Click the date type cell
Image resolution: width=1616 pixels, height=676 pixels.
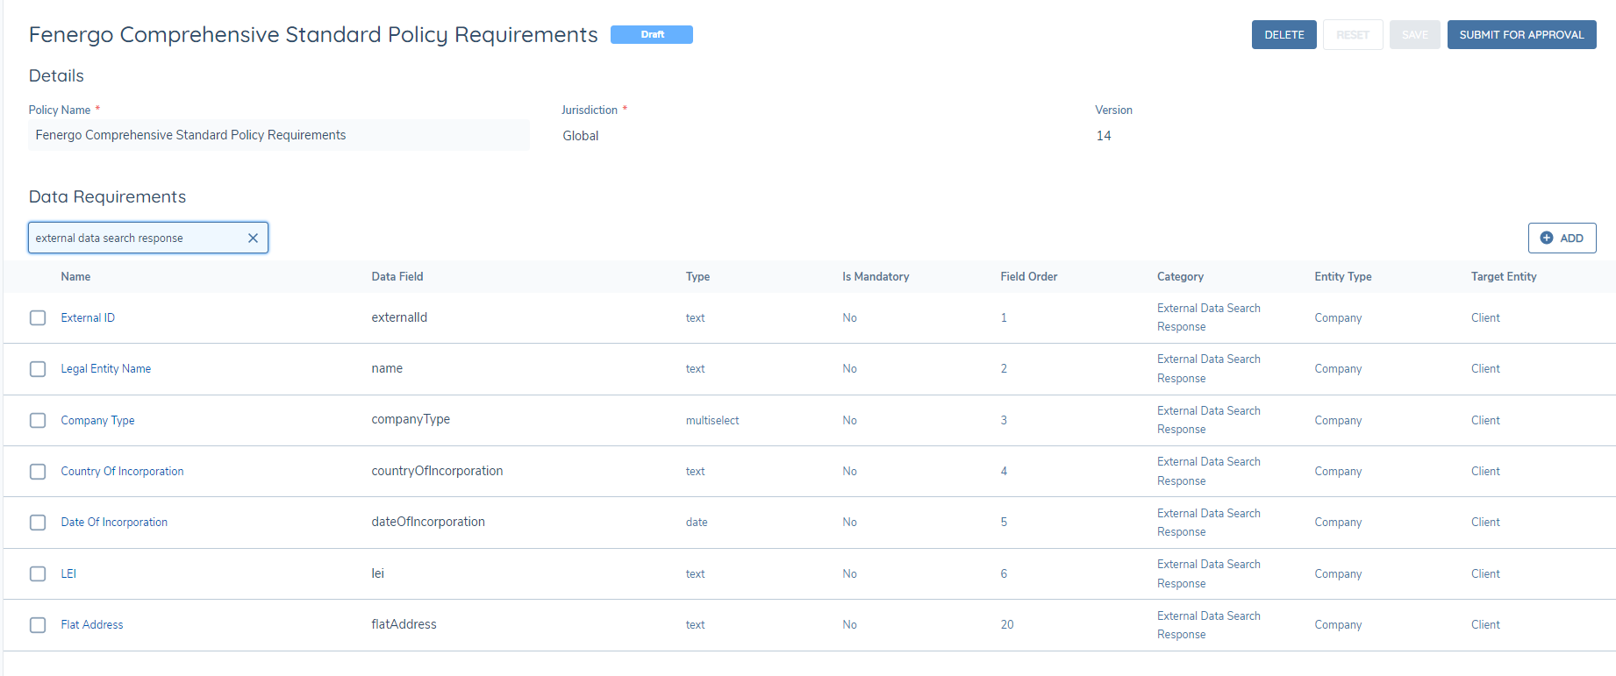click(697, 523)
